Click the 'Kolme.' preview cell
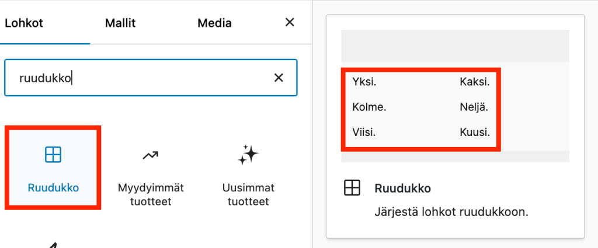 tap(370, 107)
